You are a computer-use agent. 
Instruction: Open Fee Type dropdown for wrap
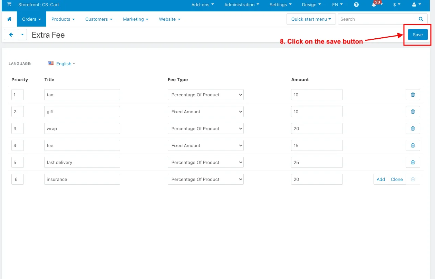tap(206, 128)
